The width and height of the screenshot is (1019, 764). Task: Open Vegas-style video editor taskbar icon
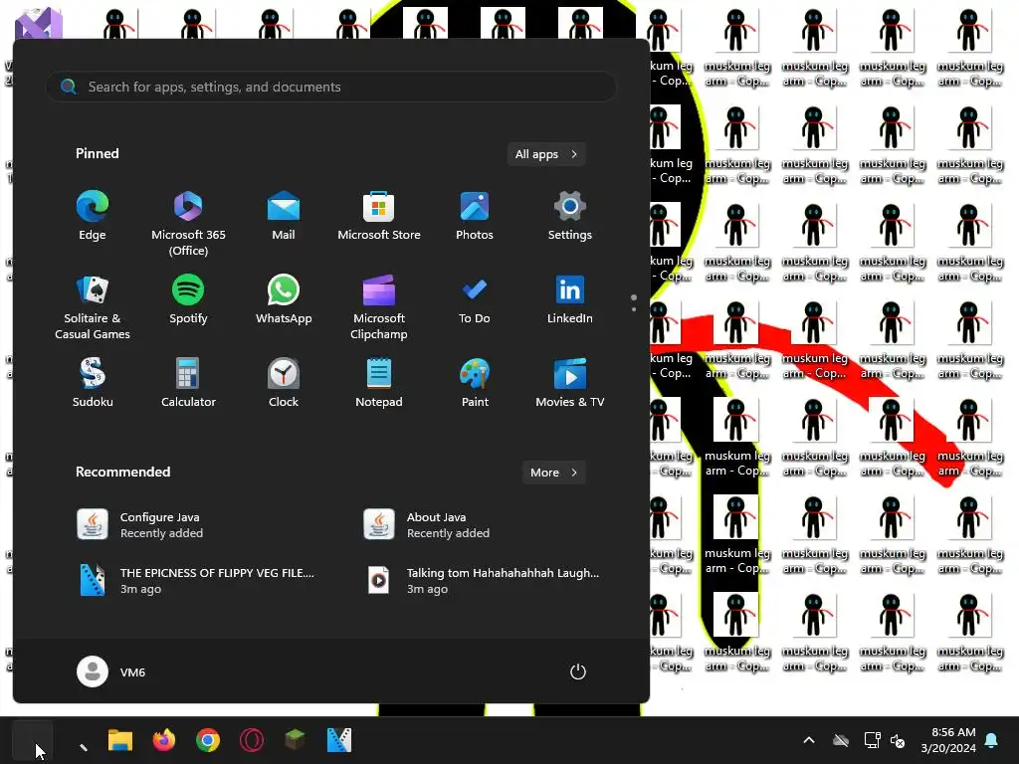coord(339,740)
